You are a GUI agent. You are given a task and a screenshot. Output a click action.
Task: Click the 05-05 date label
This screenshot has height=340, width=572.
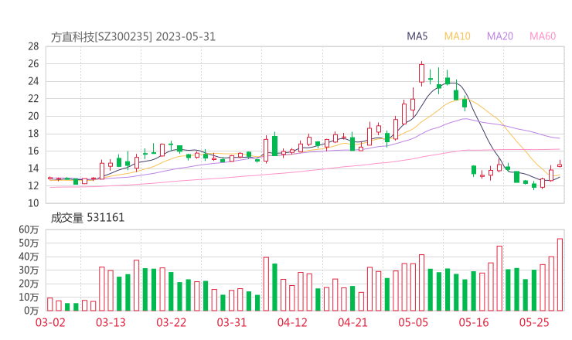coord(414,322)
